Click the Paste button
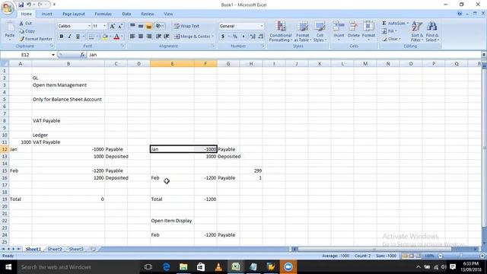Image resolution: width=487 pixels, height=274 pixels. [x=10, y=31]
